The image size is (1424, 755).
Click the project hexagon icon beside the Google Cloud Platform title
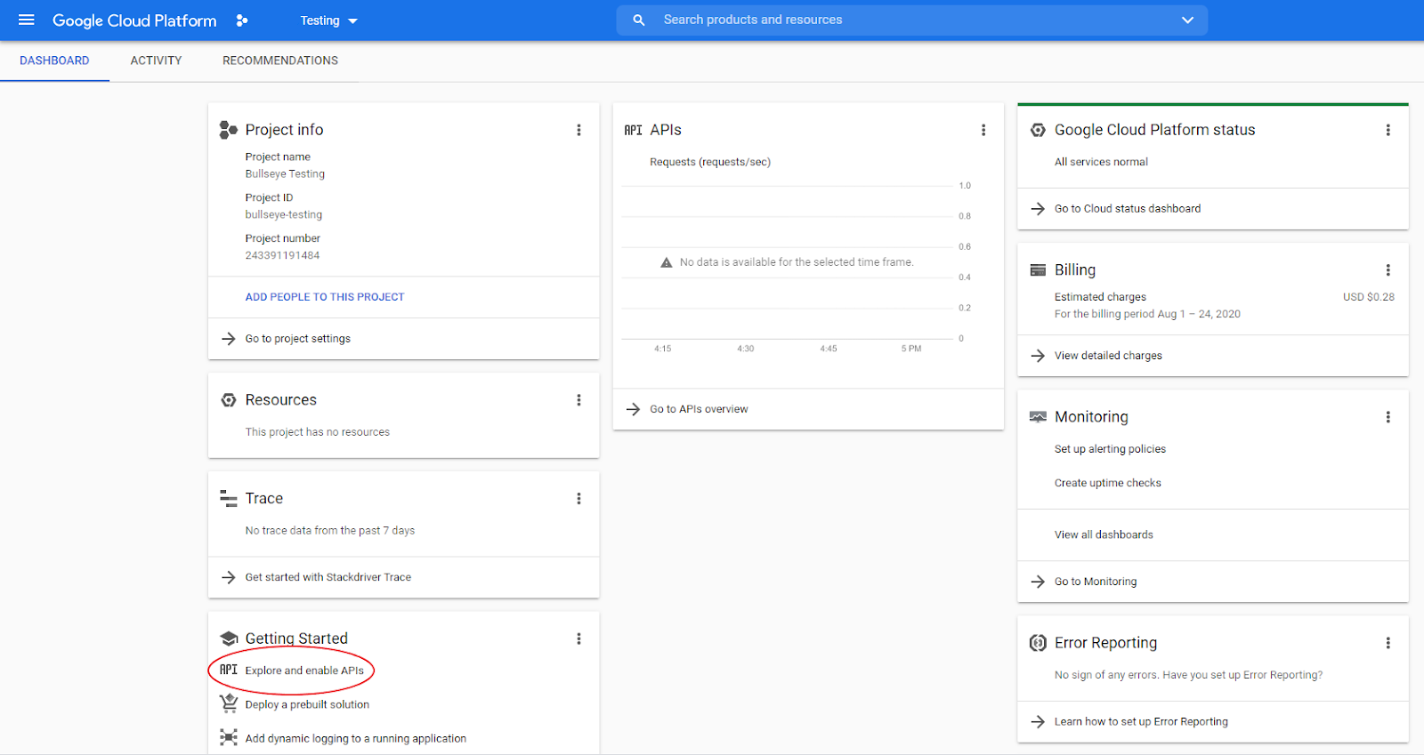[242, 20]
